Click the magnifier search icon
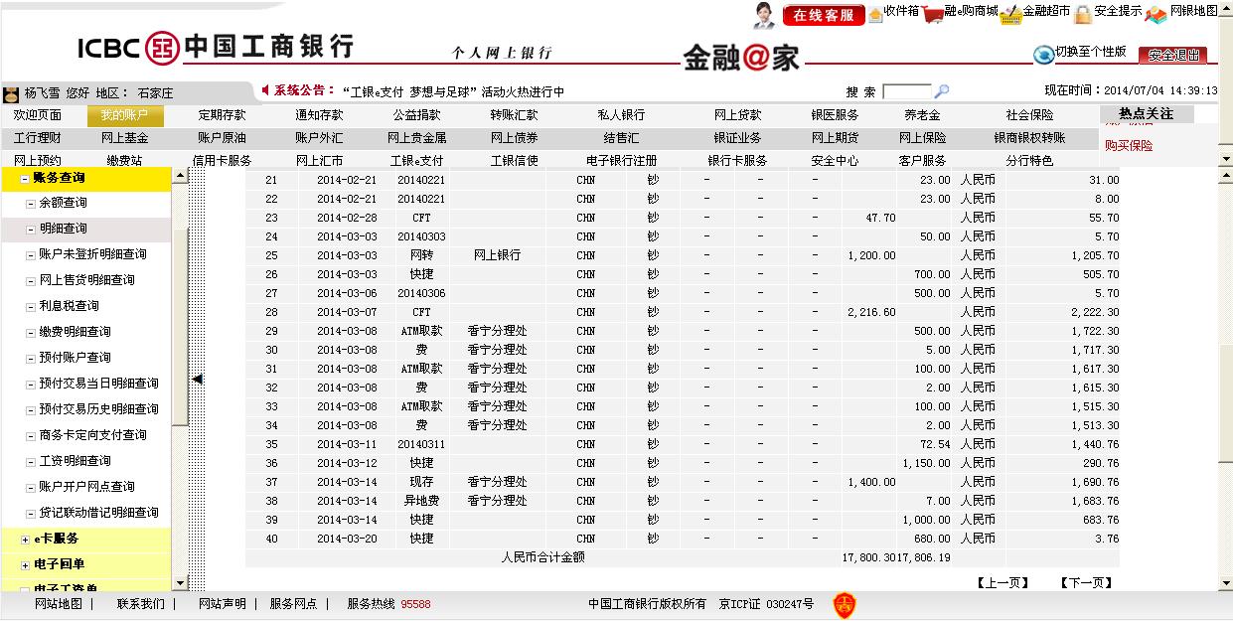 (941, 91)
